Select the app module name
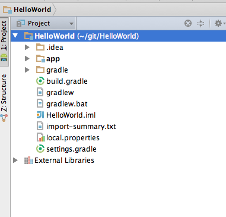Viewport: 226px width, 217px height. tap(53, 59)
